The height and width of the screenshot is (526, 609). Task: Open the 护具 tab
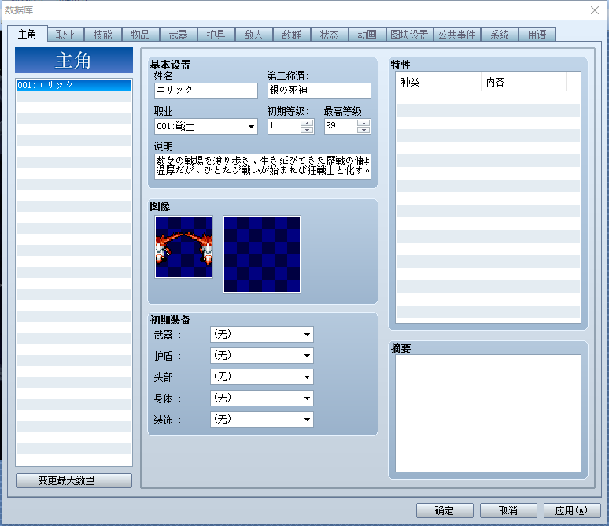point(216,35)
